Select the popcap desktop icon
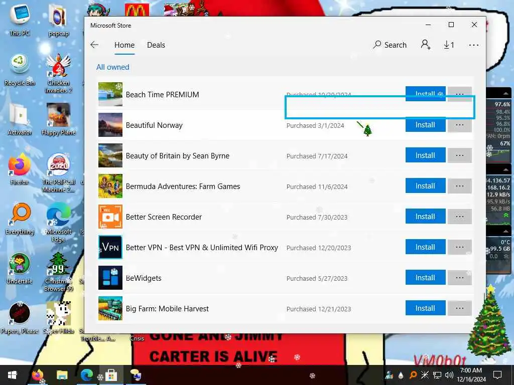The width and height of the screenshot is (514, 385). [x=58, y=20]
